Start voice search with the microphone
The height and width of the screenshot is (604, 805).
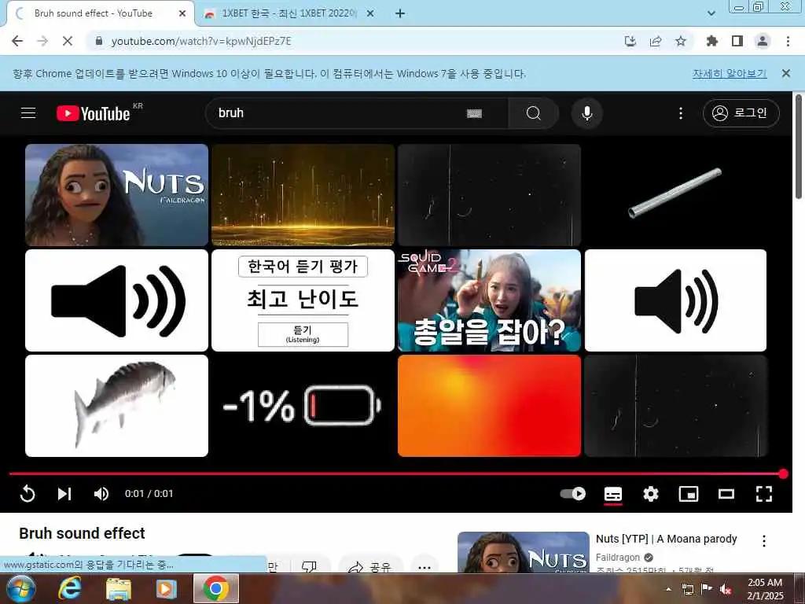586,113
